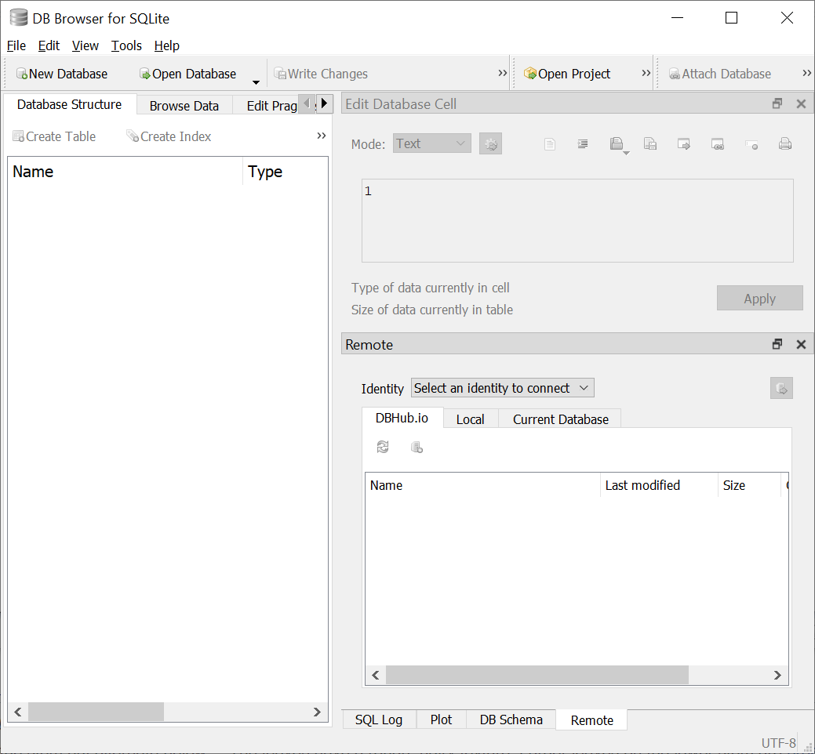
Task: Click the Apply button
Action: (759, 298)
